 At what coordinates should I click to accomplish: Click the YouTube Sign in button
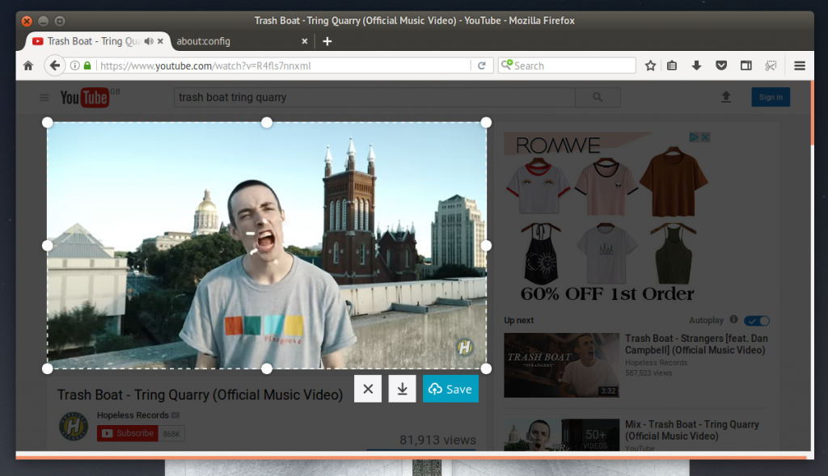(770, 97)
